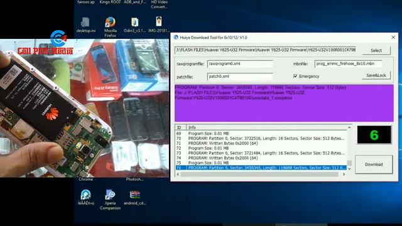402x226 pixels.
Task: Click the Save&Lock button
Action: click(x=376, y=75)
